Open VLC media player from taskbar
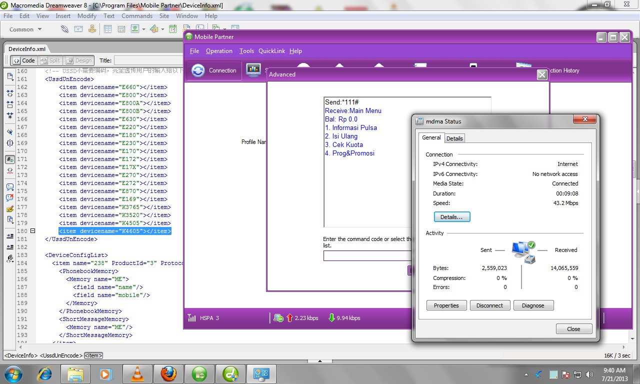This screenshot has height=384, width=640. (137, 373)
